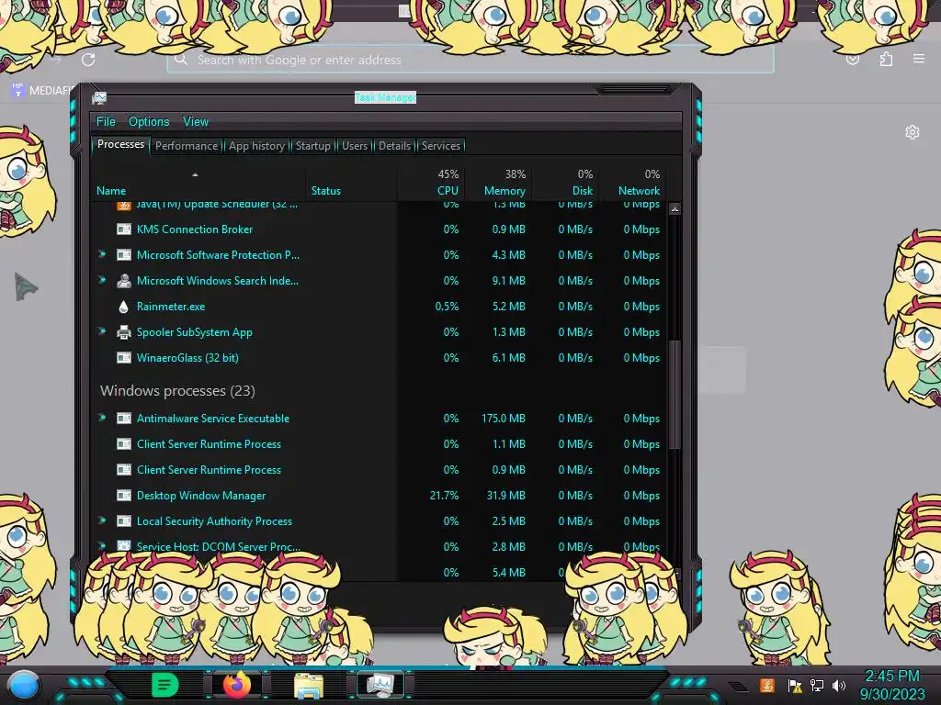This screenshot has width=941, height=705.
Task: Click the Task Manager taskbar icon
Action: click(380, 685)
